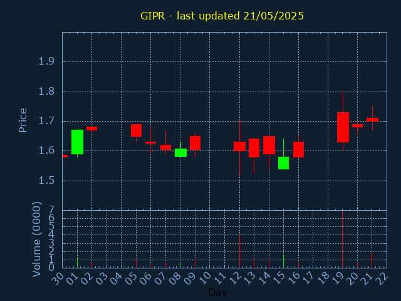Click the green volume bar on day 01
This screenshot has height=301, width=401.
tap(77, 263)
